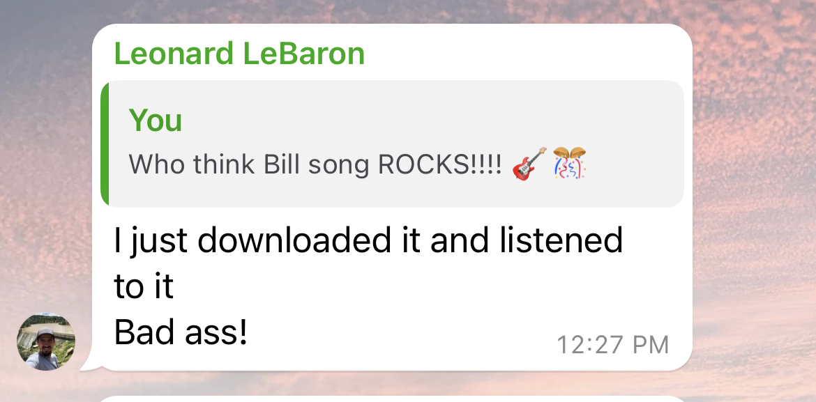Click the "Bad ass!" message line

coord(180,332)
